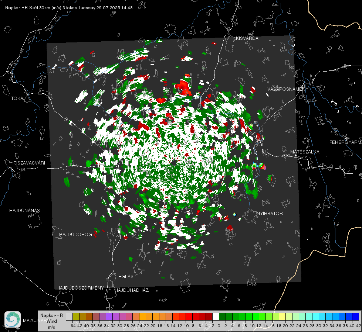Image resolution: width=362 pixels, height=332 pixels.
Task: Click the TÉGLÁS label
Action: coord(125,277)
